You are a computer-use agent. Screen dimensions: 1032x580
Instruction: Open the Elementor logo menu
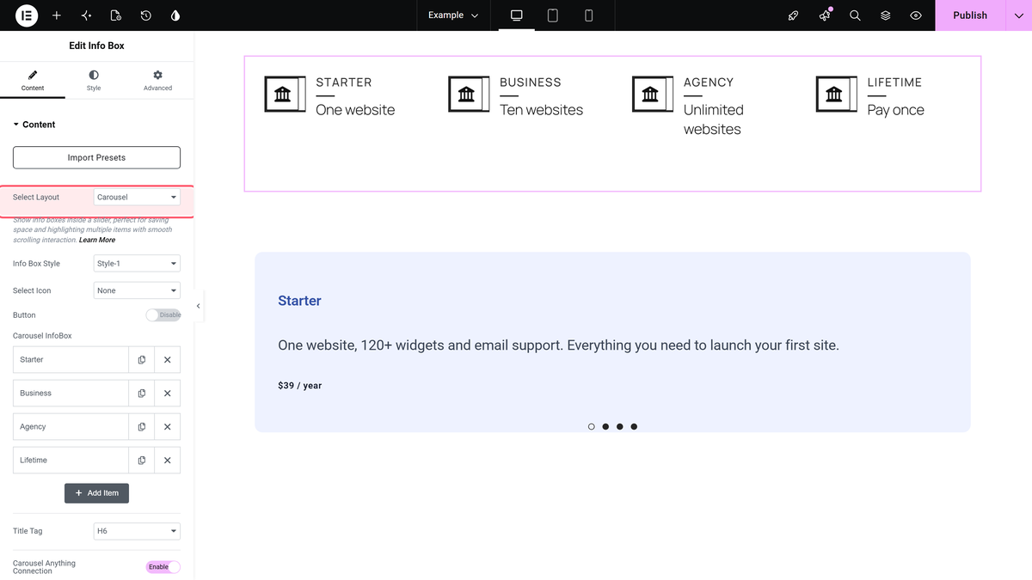pyautogui.click(x=27, y=15)
